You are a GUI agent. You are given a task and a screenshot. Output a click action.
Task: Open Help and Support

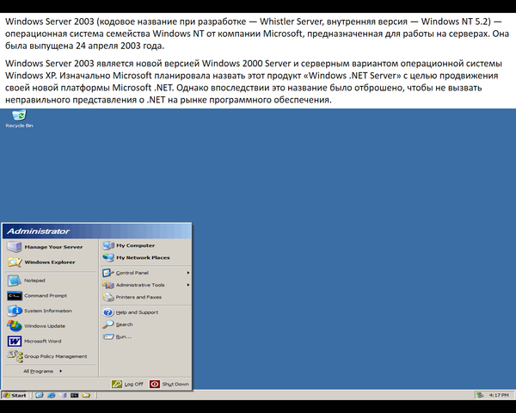pos(136,312)
